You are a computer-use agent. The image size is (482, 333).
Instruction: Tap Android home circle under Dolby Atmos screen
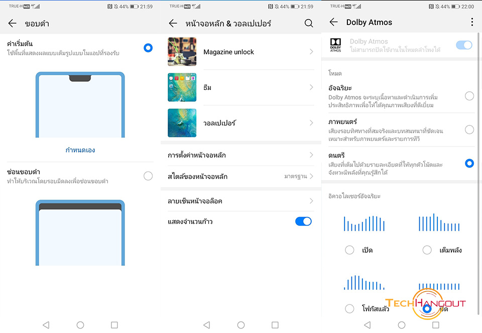[402, 324]
